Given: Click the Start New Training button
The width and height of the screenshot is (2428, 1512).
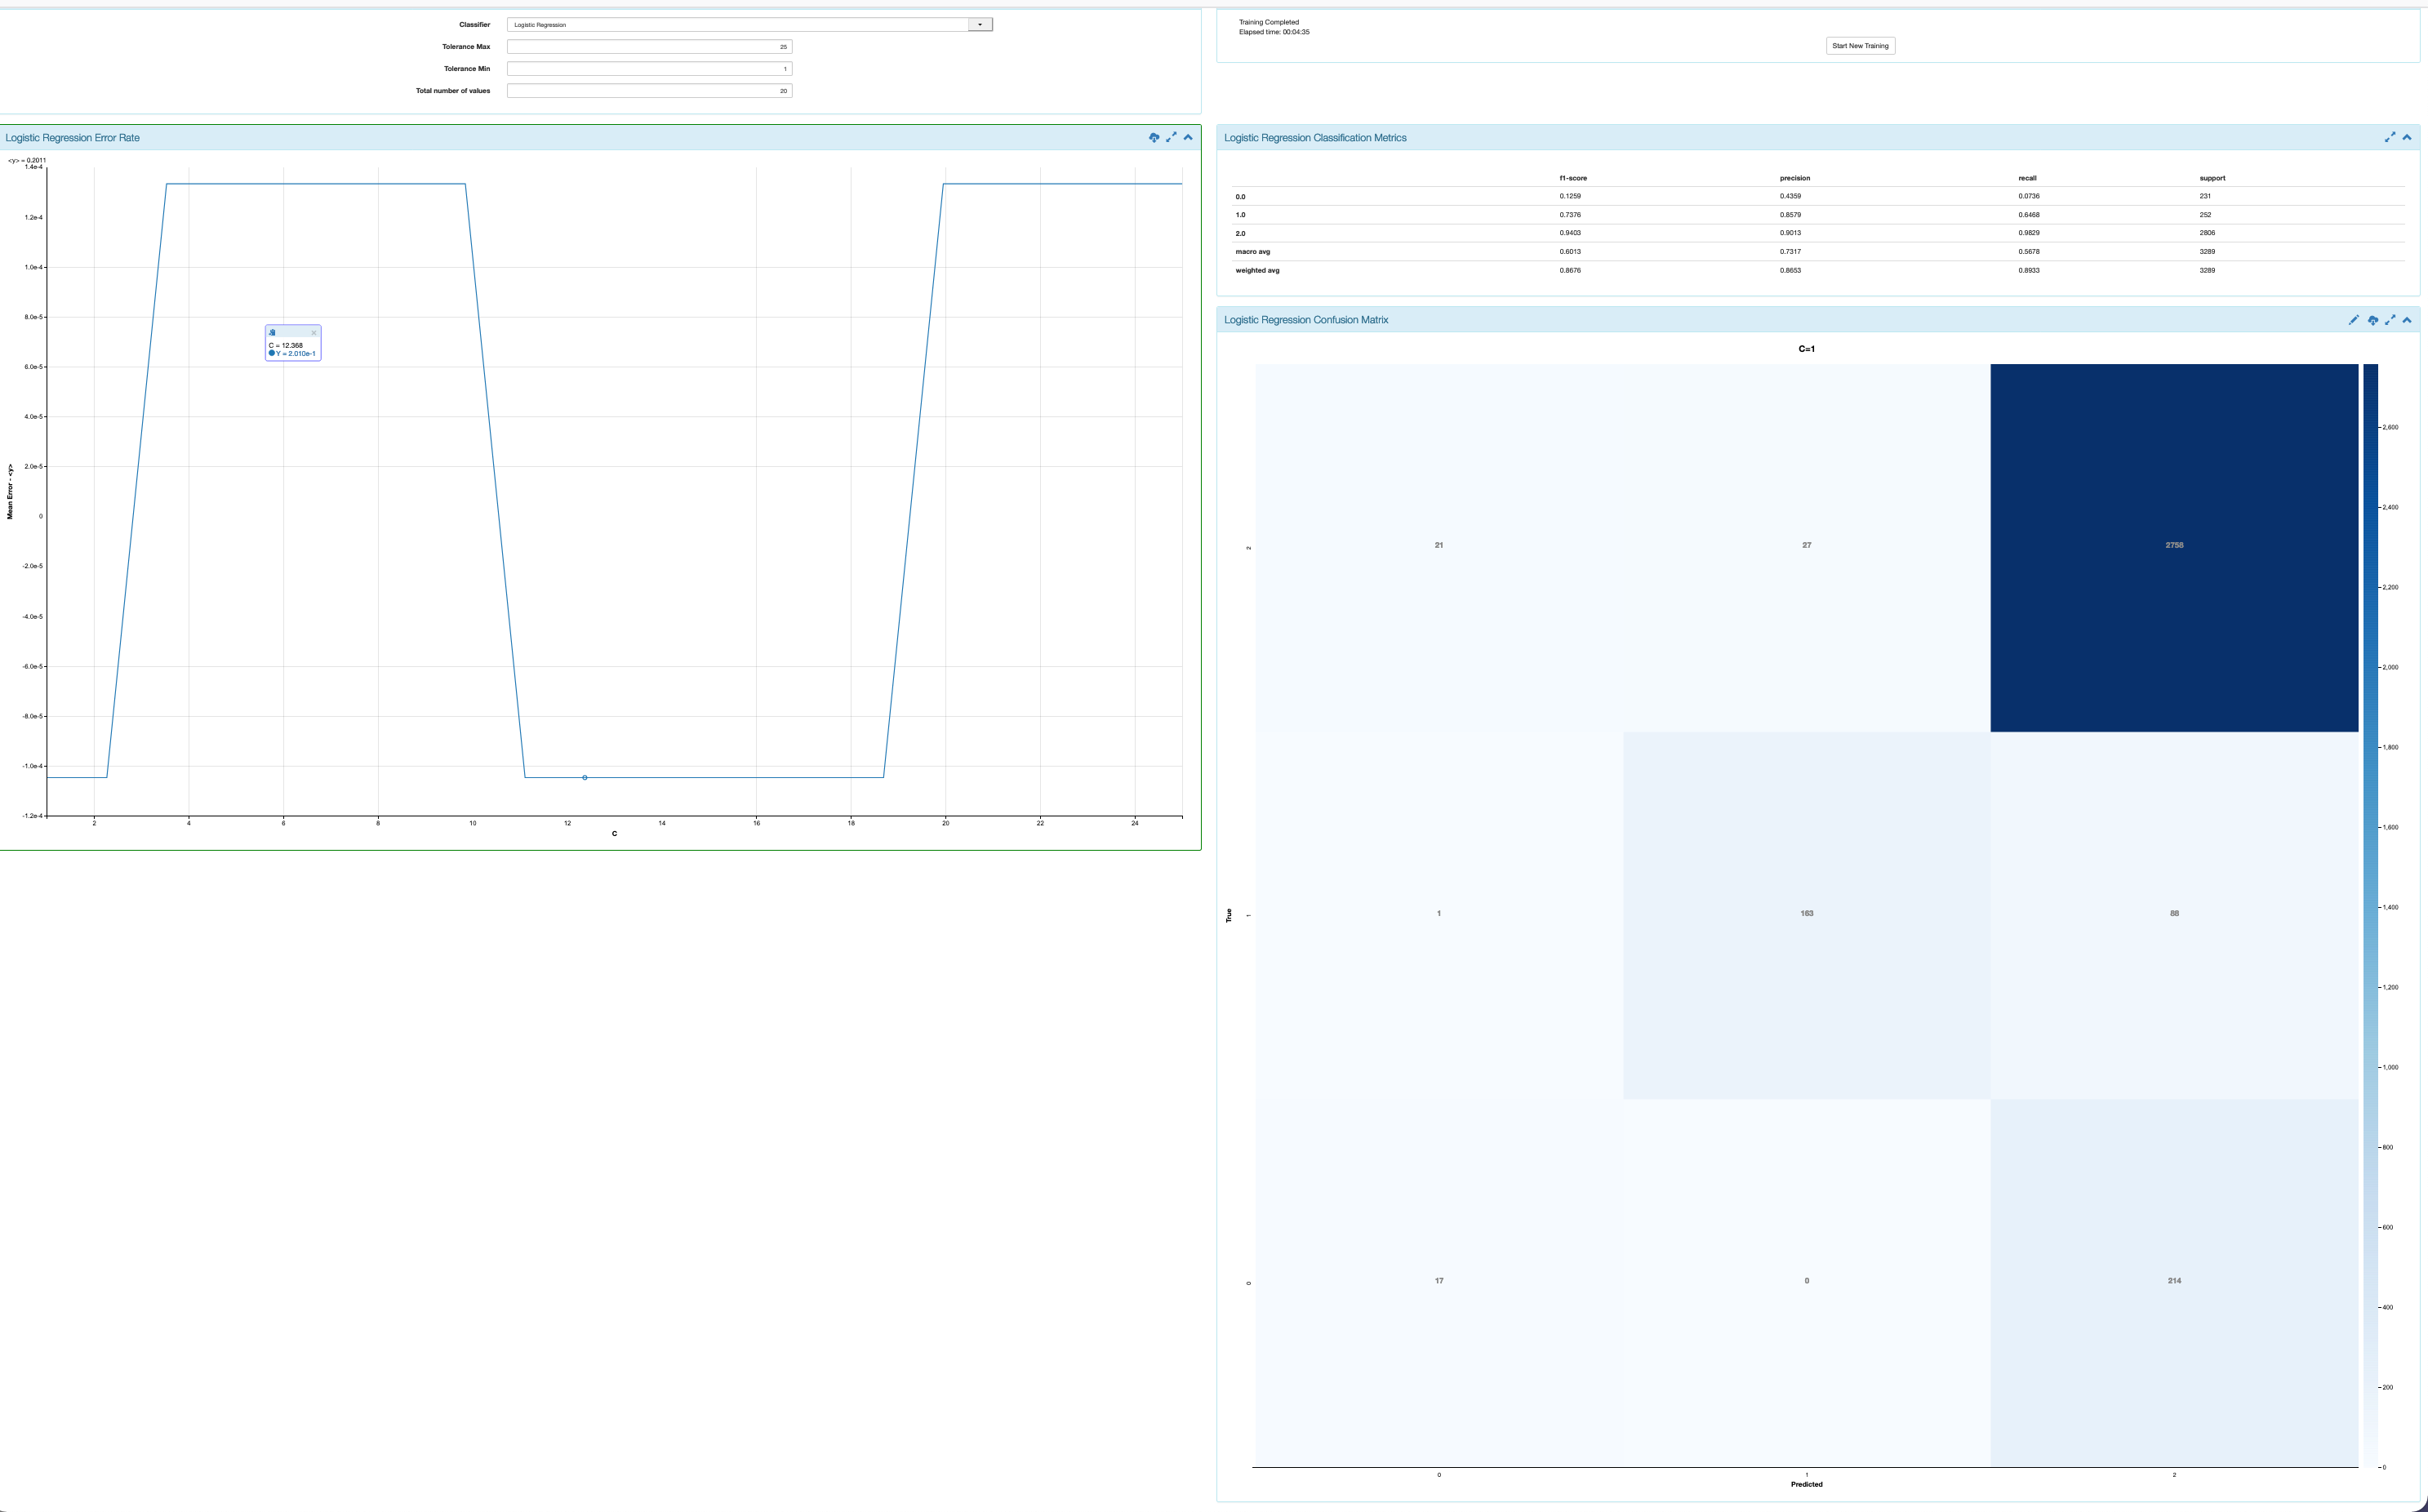Looking at the screenshot, I should point(1860,46).
